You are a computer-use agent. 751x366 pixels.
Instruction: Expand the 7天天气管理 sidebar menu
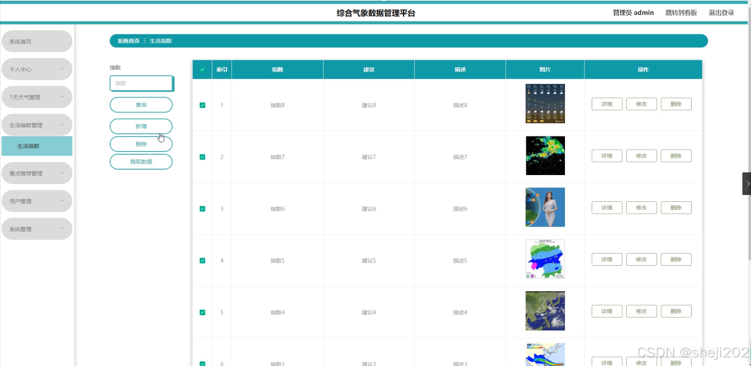coord(37,97)
